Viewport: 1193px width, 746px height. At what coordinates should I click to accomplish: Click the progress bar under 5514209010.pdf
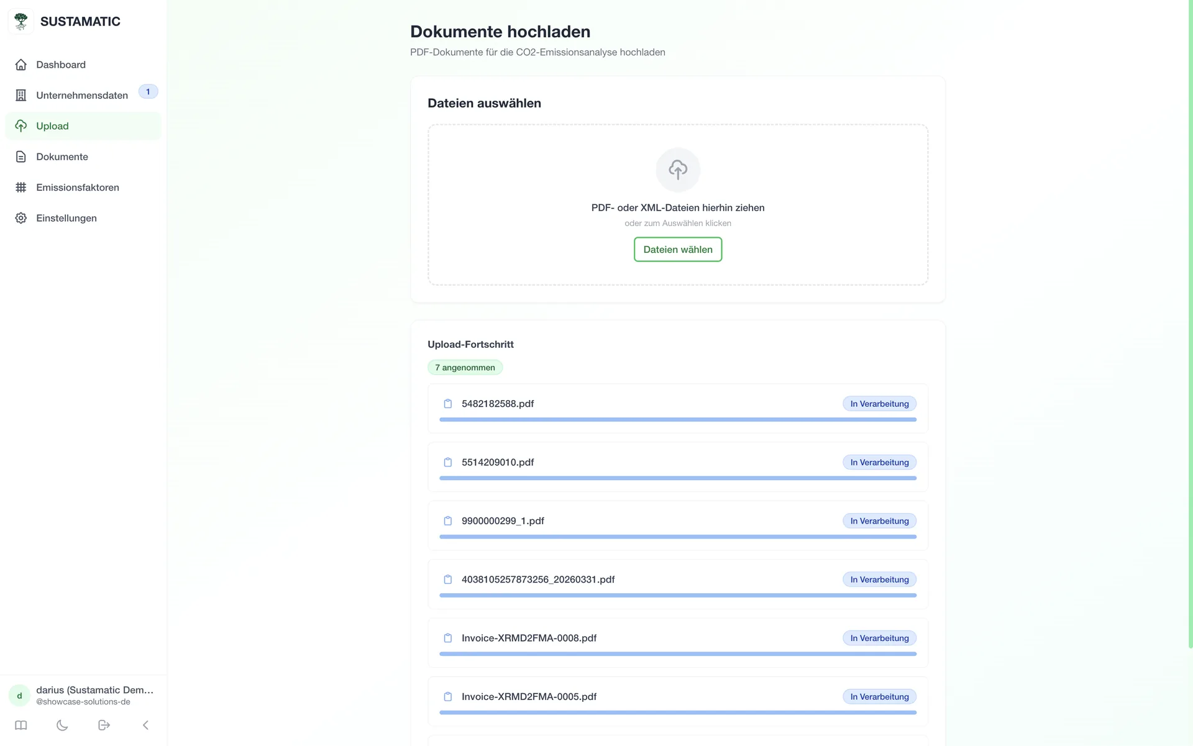point(678,478)
